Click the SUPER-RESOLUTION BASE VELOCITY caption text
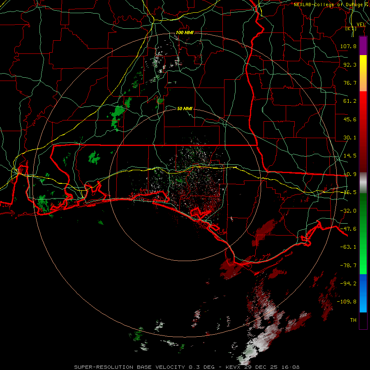Image resolution: width=370 pixels, height=370 pixels. click(130, 367)
